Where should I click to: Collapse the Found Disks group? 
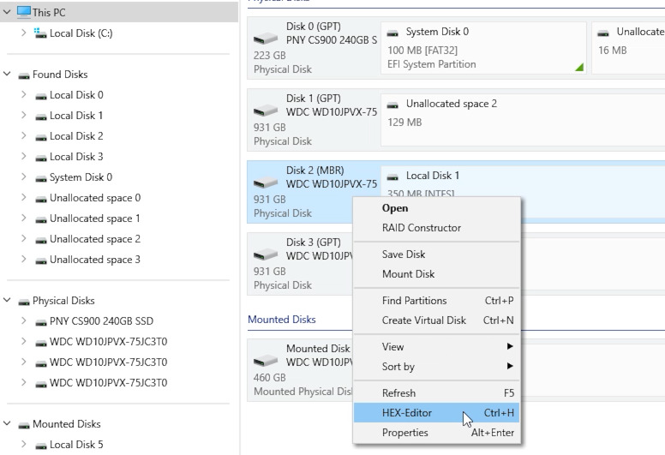[7, 74]
